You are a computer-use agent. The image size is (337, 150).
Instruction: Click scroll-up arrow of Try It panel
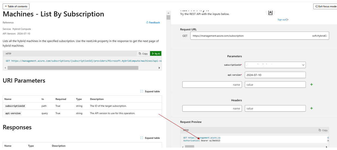168,13
